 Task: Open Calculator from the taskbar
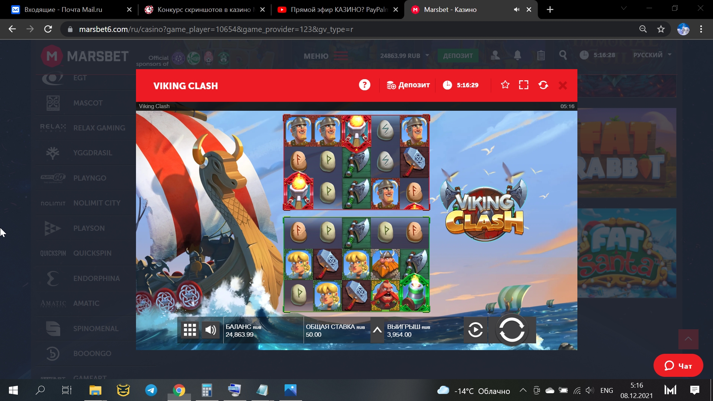click(x=207, y=390)
